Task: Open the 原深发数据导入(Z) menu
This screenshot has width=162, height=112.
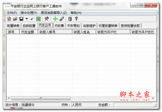Action: point(54,13)
